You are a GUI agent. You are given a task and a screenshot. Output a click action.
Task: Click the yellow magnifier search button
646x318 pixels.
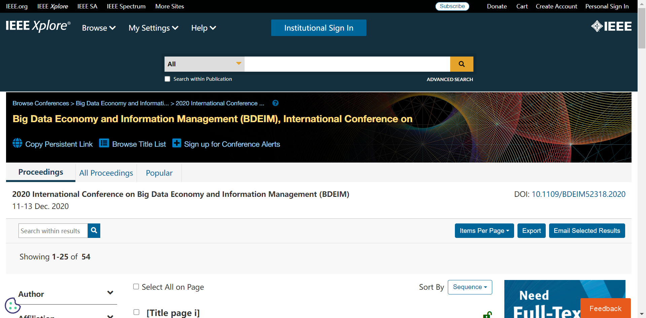(x=461, y=64)
